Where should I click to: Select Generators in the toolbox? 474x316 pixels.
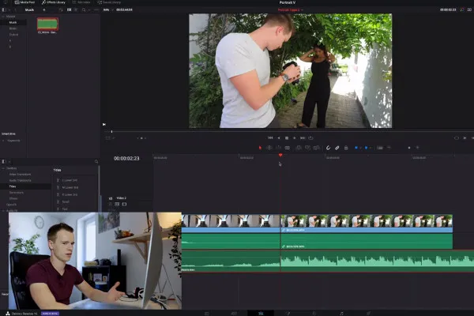17,193
